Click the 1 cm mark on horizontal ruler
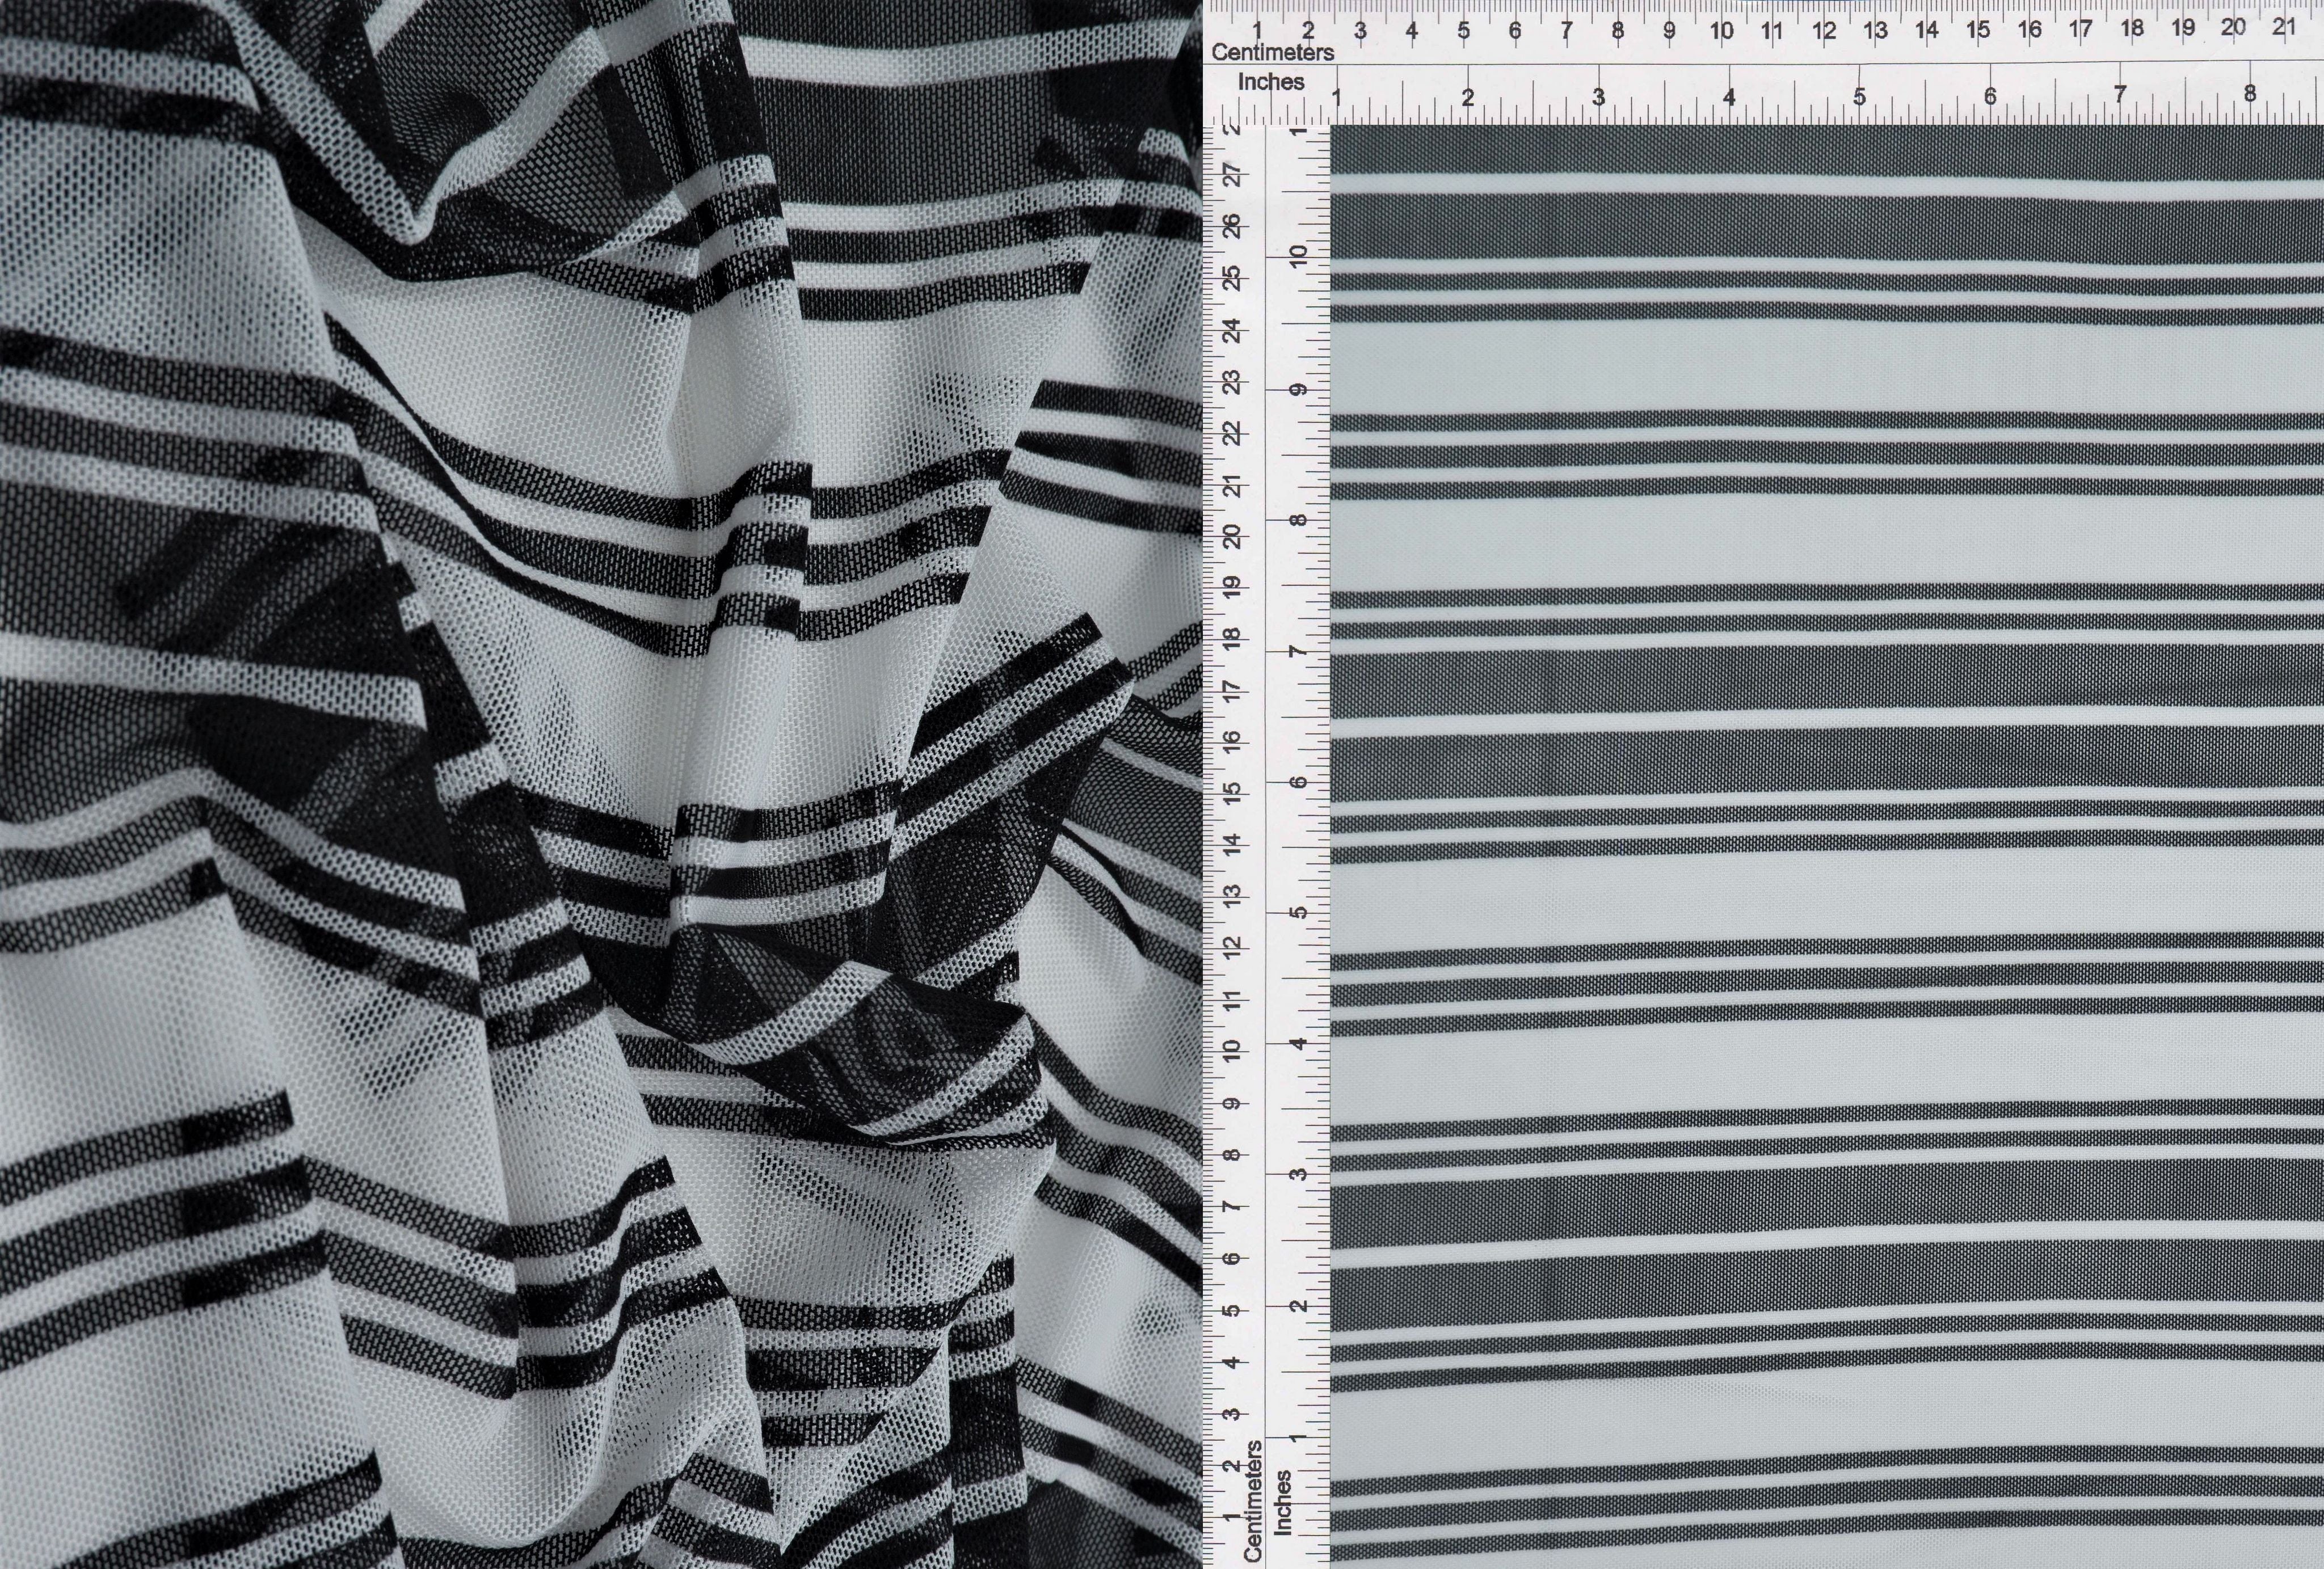The image size is (2324, 1569). click(x=1257, y=31)
